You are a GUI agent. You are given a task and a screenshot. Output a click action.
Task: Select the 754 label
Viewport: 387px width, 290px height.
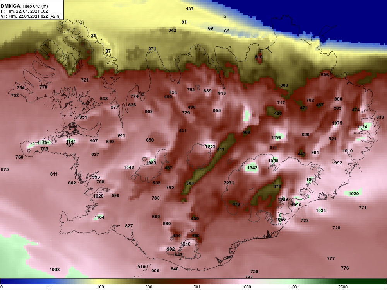point(21,88)
